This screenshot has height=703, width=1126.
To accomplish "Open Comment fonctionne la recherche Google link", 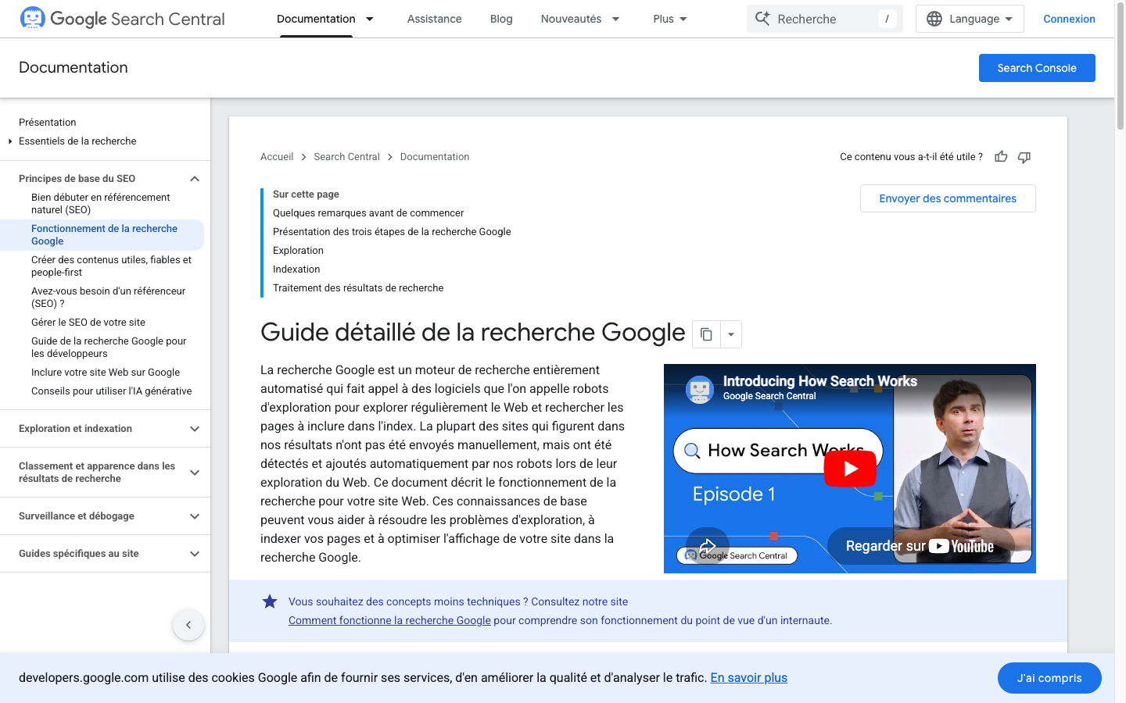I will (389, 620).
